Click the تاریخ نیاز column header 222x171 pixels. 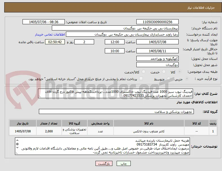23,123
